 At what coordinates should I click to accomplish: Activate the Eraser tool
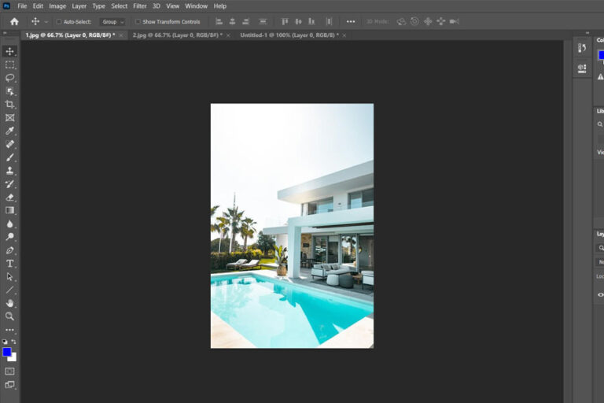(10, 197)
